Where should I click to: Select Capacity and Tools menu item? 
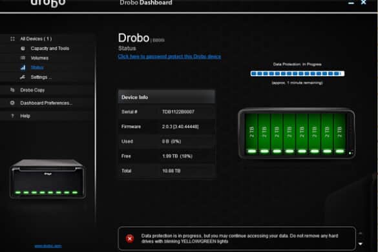pyautogui.click(x=50, y=48)
